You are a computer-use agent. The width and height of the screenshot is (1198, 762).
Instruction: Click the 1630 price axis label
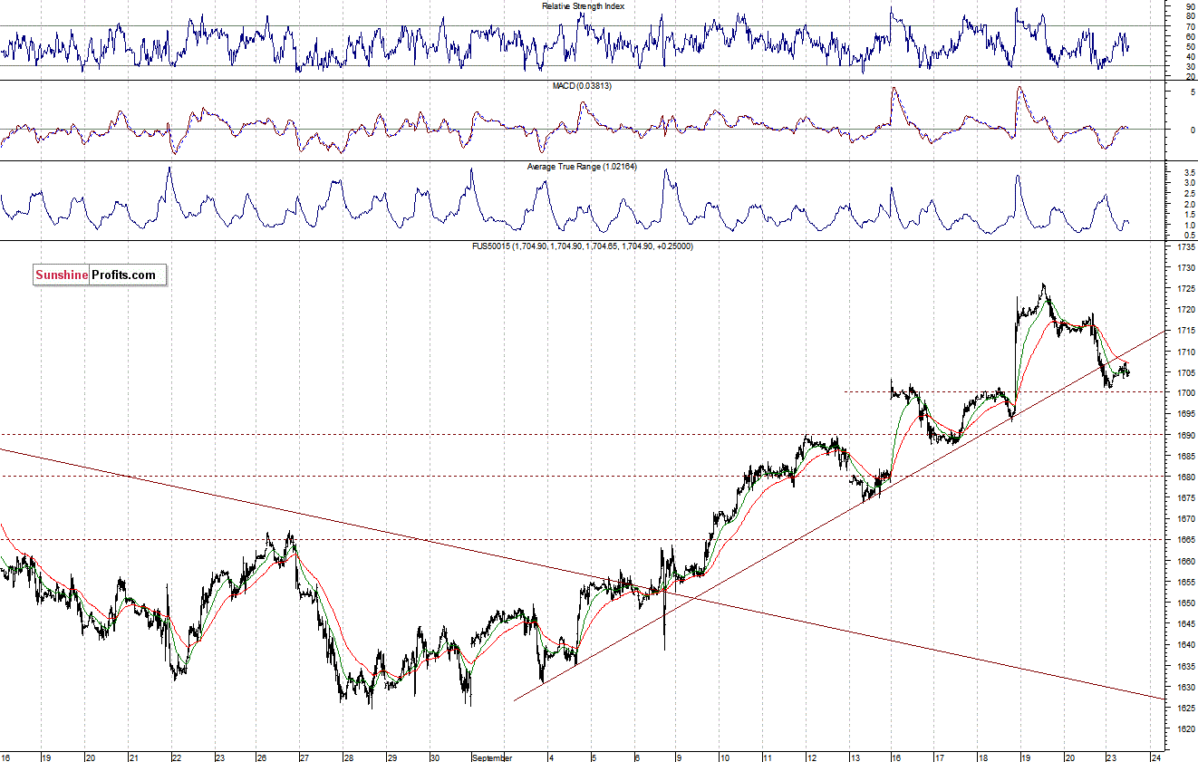pos(1184,687)
